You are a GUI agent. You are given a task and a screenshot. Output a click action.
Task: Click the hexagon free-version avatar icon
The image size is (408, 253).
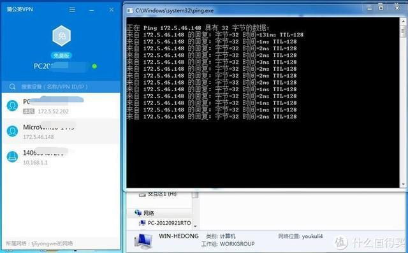coord(61,36)
